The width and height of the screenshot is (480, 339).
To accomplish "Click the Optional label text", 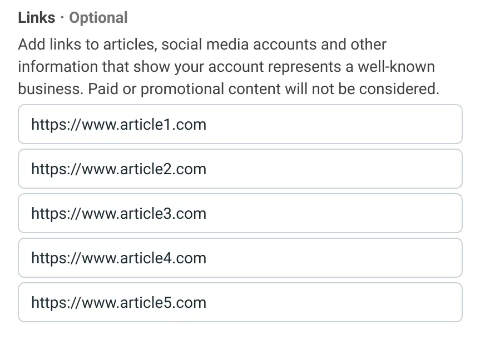I will [98, 17].
